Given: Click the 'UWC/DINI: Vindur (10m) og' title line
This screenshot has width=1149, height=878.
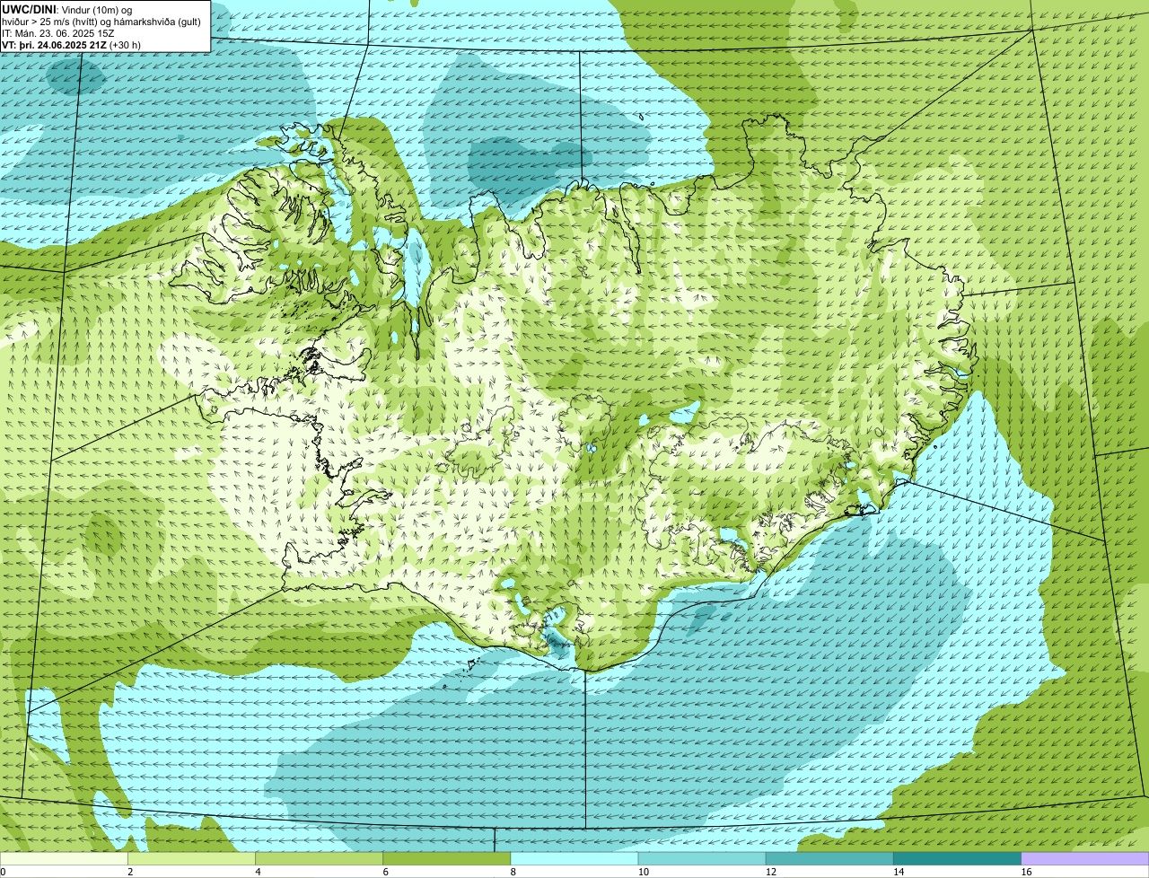Looking at the screenshot, I should pyautogui.click(x=67, y=9).
